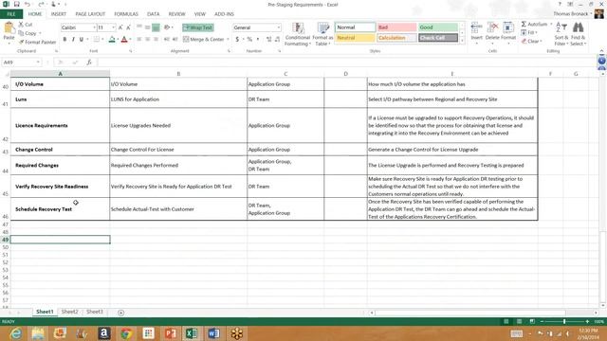Toggle Italic formatting
This screenshot has height=341, width=607.
pyautogui.click(x=73, y=39)
